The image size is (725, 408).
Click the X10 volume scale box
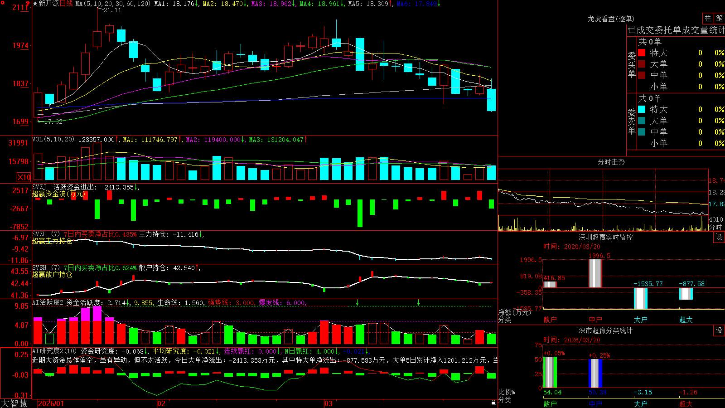click(x=24, y=177)
